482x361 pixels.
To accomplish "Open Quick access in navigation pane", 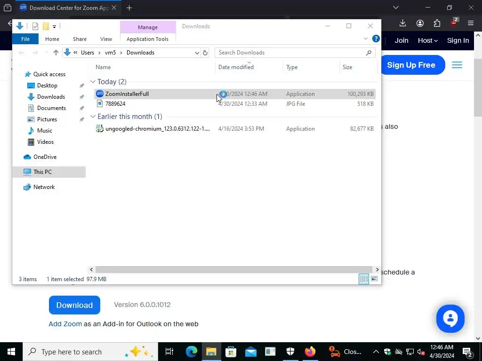I will point(49,74).
